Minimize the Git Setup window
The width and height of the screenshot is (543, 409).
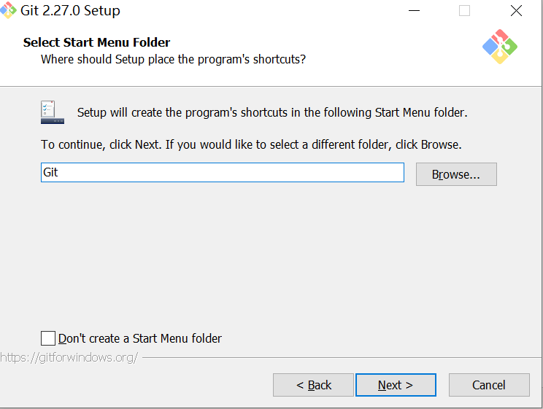point(414,11)
